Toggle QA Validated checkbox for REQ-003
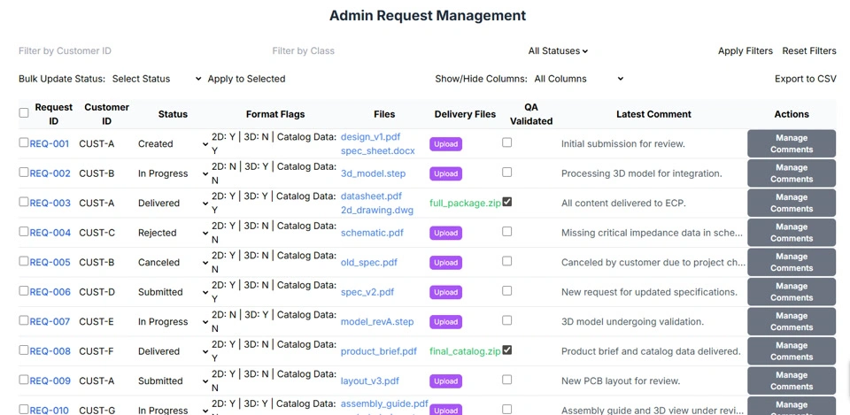The image size is (850, 415). pyautogui.click(x=506, y=202)
